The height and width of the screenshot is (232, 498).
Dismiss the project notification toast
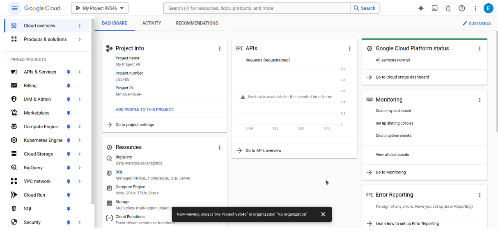pos(323,214)
